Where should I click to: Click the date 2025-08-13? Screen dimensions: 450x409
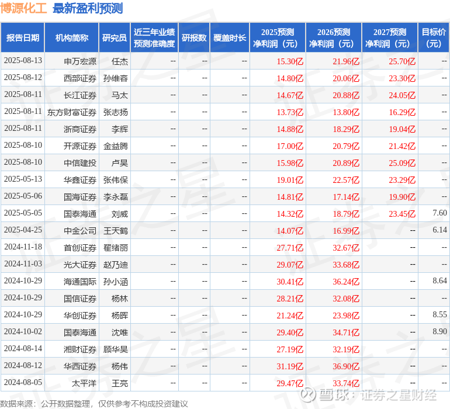point(23,60)
